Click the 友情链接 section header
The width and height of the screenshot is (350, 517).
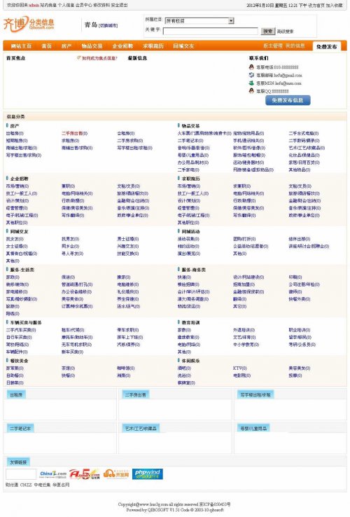[18, 462]
